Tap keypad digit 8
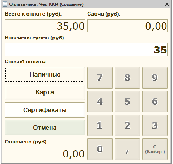 [x=127, y=78]
